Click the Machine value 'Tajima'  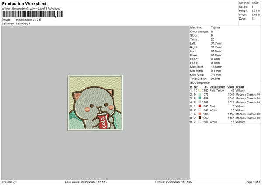pos(215,27)
